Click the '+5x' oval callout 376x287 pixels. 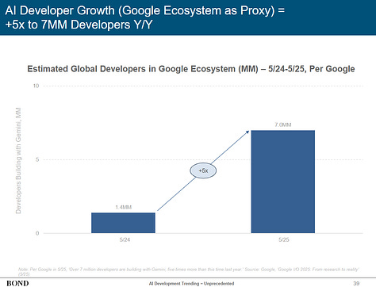point(203,170)
